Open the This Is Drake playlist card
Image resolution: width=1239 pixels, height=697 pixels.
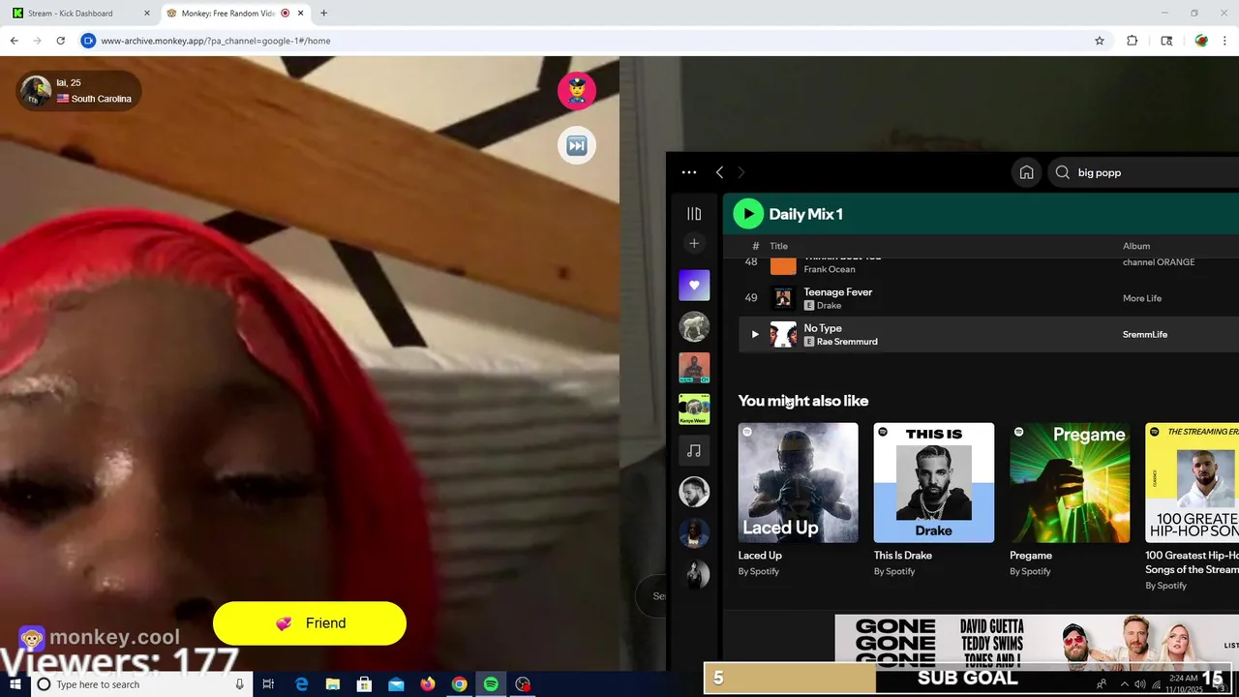(x=934, y=500)
